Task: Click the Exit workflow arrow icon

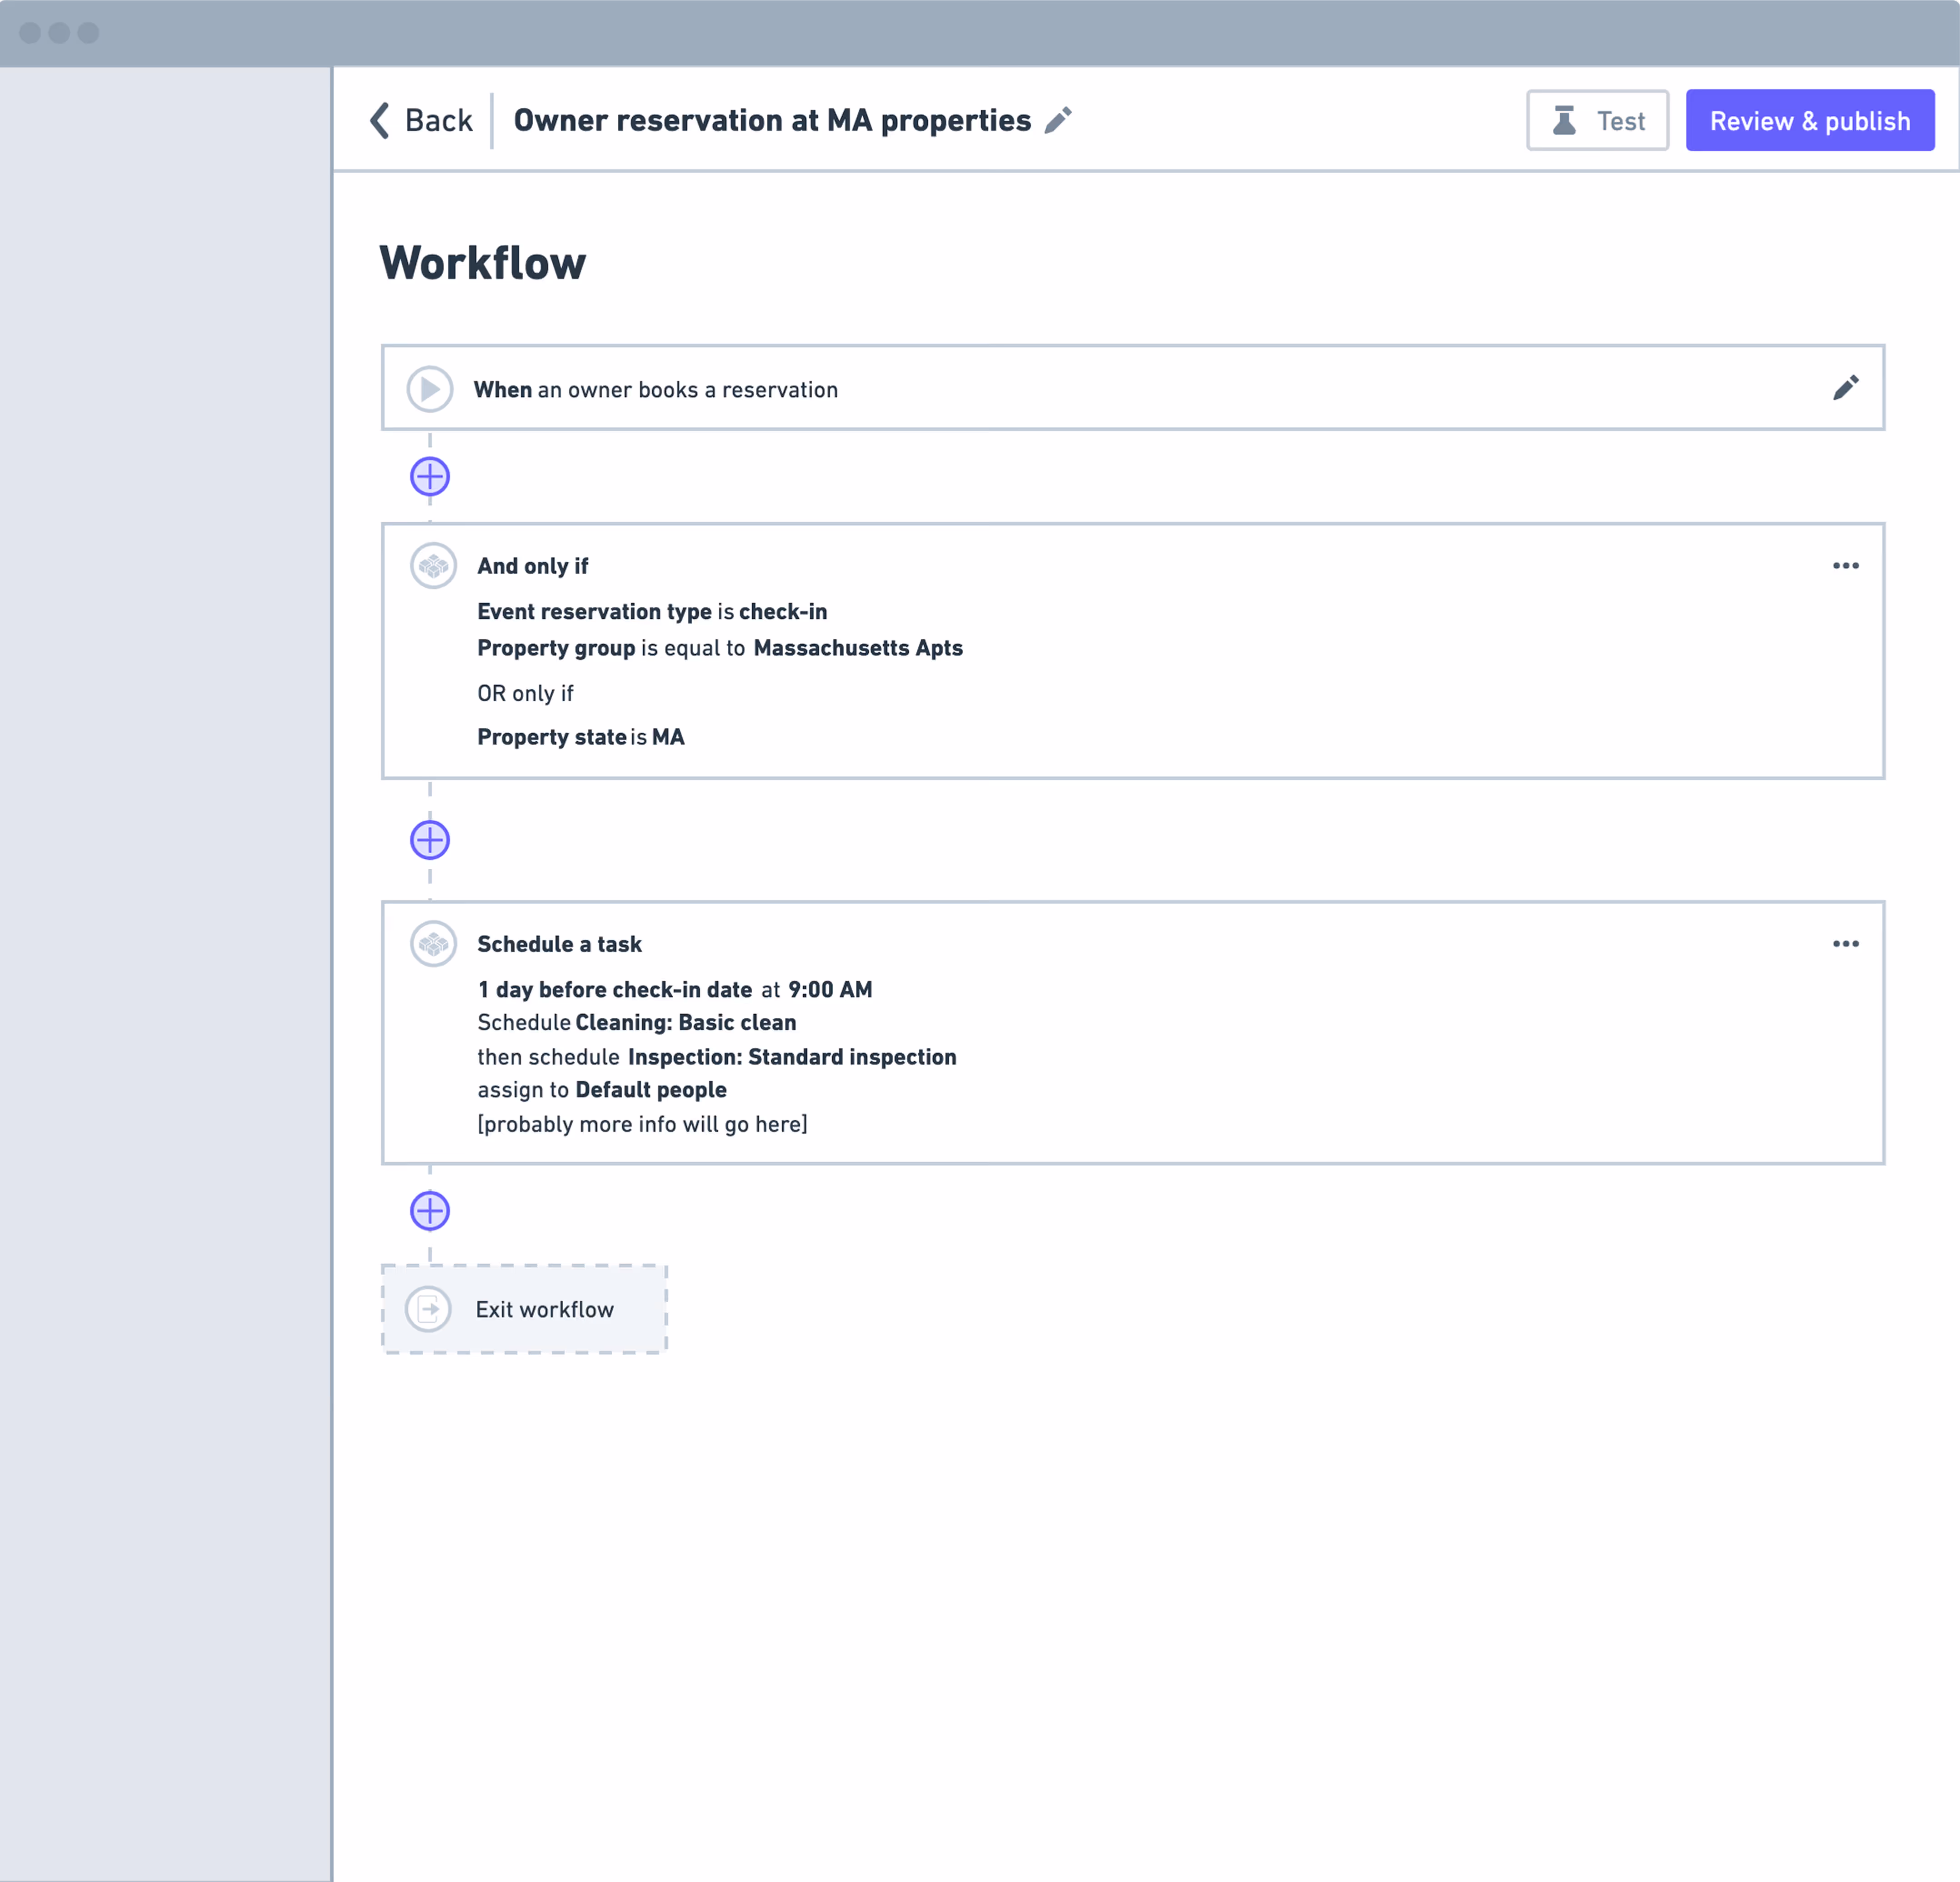Action: click(x=429, y=1309)
